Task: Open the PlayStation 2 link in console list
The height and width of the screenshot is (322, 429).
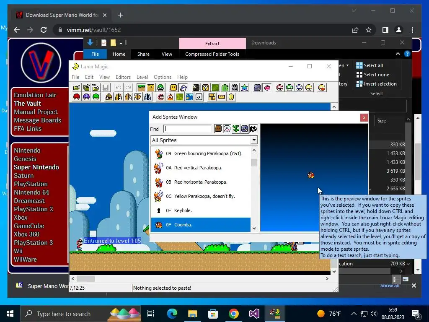Action: [x=34, y=209]
